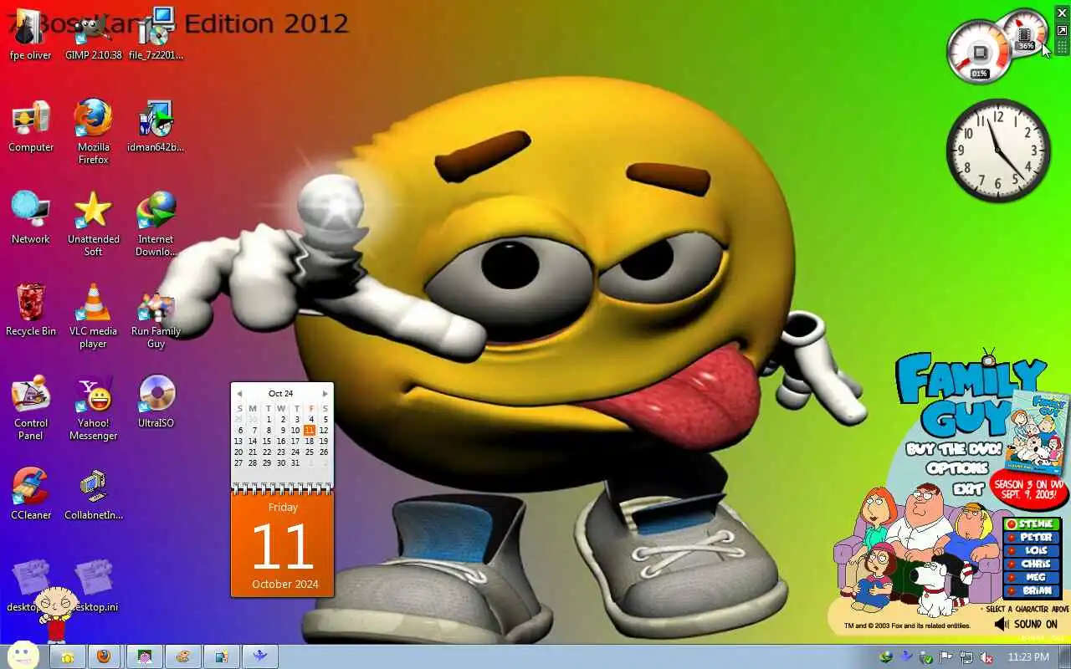Select the CollabnetIn... desktop icon
This screenshot has width=1071, height=669.
[93, 494]
